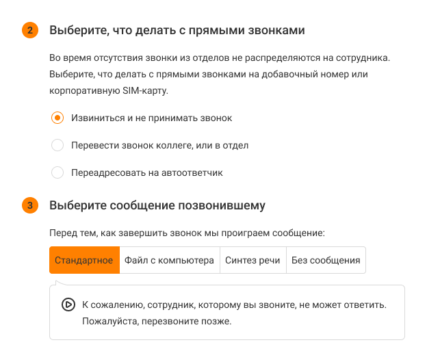Click the label text Переадресовать на автоответчик

tap(147, 172)
